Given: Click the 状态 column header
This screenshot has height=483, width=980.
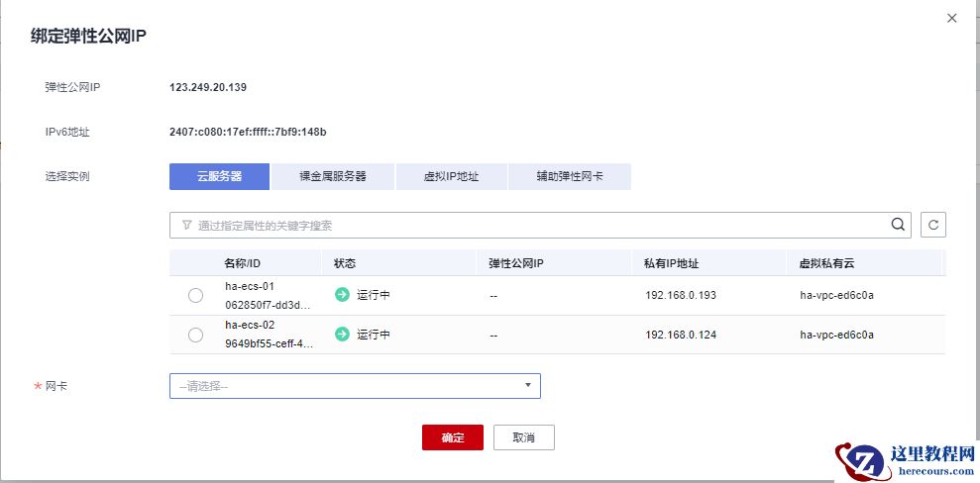Looking at the screenshot, I should pyautogui.click(x=345, y=263).
